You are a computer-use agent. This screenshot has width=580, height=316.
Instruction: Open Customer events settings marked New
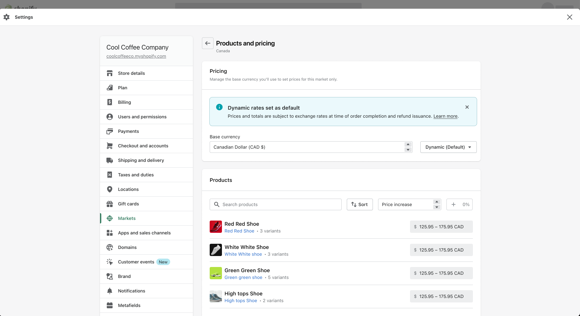click(x=136, y=262)
